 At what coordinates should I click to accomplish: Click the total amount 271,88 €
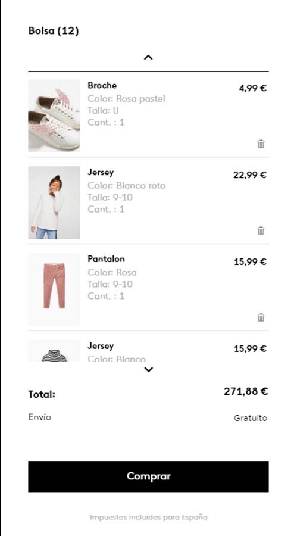point(246,391)
